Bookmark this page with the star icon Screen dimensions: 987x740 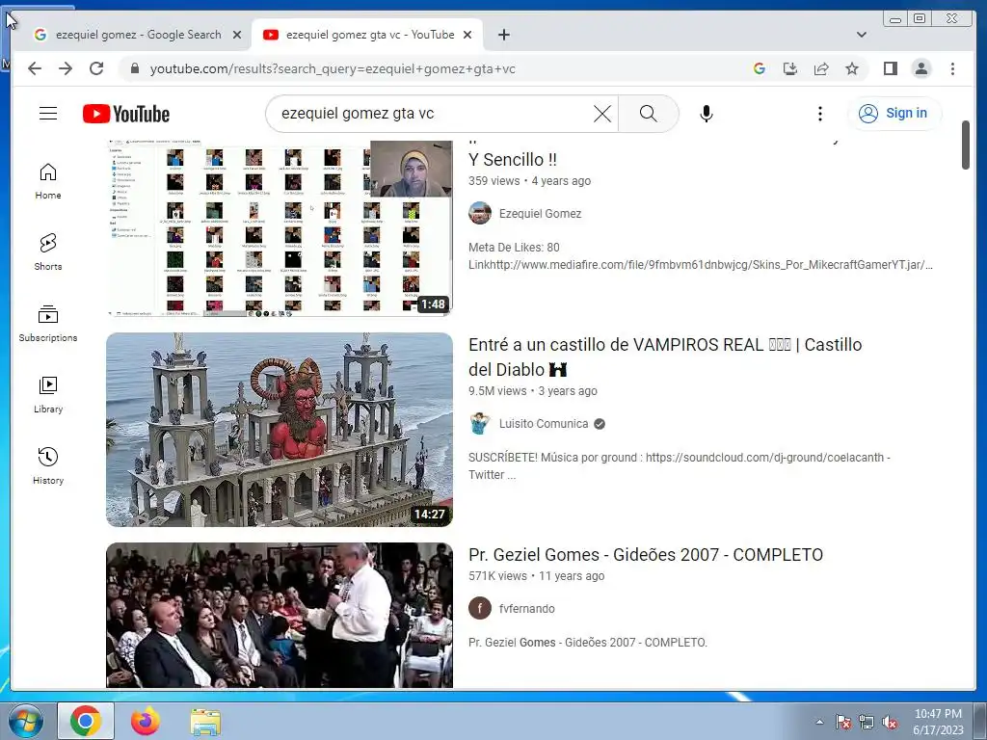(x=852, y=68)
